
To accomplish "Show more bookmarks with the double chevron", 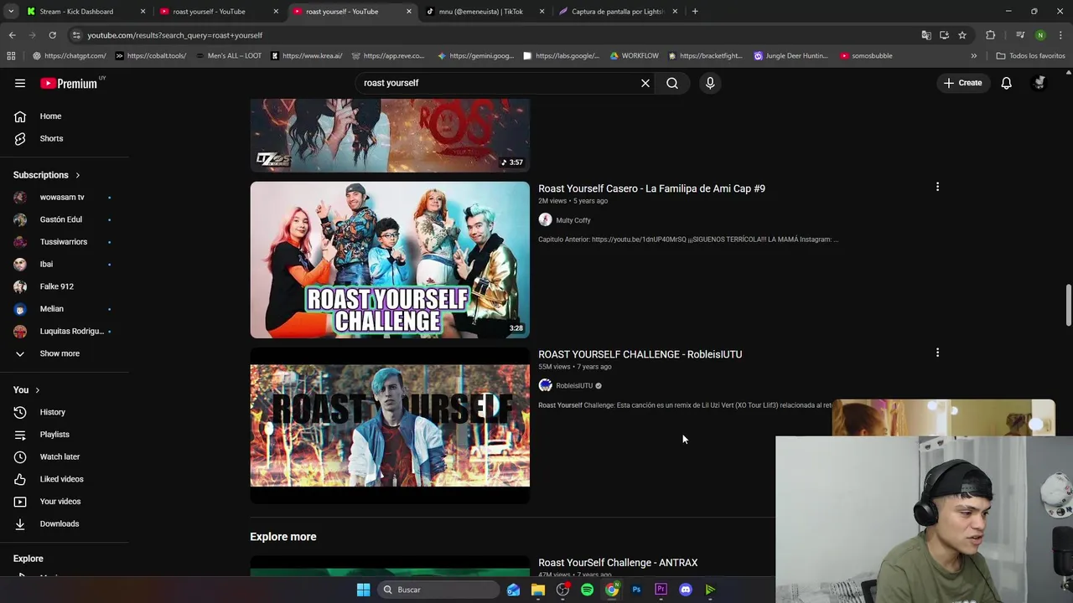I will click(973, 56).
